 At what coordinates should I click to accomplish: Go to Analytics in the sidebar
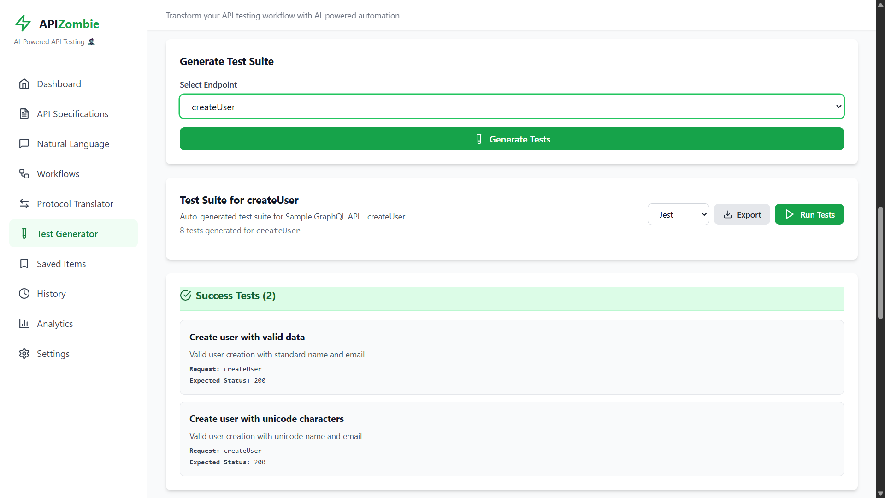[x=55, y=324]
